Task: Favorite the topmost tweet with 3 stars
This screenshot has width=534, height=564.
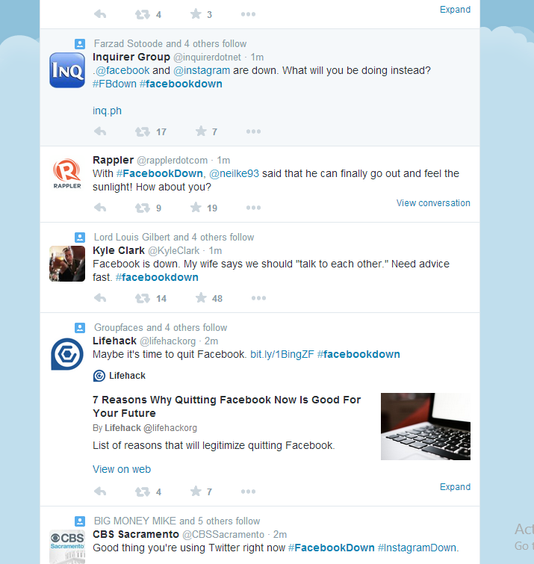Action: (x=196, y=14)
